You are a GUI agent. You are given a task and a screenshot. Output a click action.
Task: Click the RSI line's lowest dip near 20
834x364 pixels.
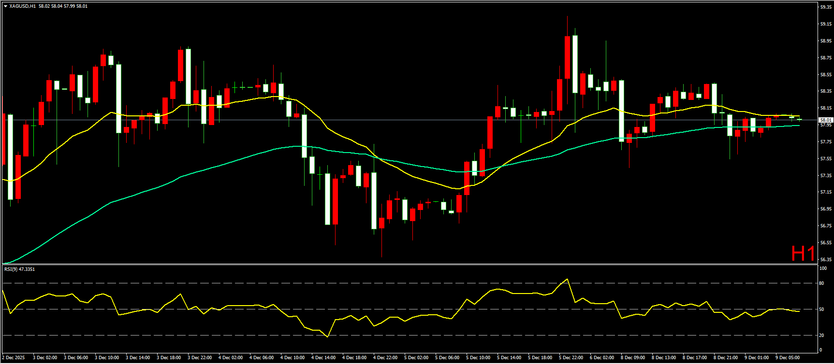pos(328,336)
